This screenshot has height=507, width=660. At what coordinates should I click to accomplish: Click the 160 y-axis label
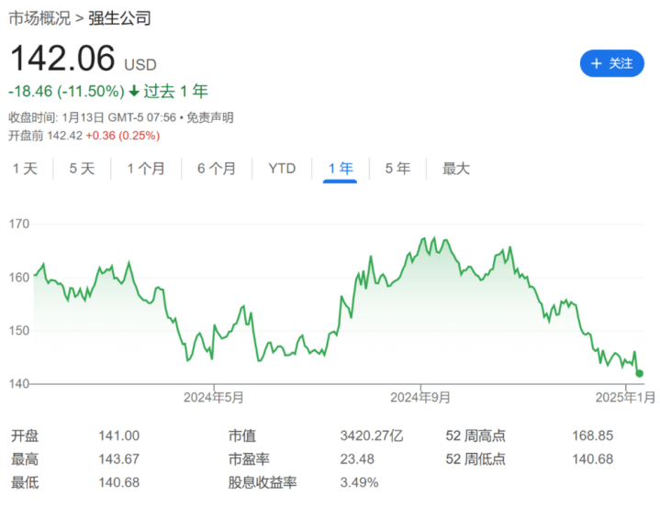(19, 278)
